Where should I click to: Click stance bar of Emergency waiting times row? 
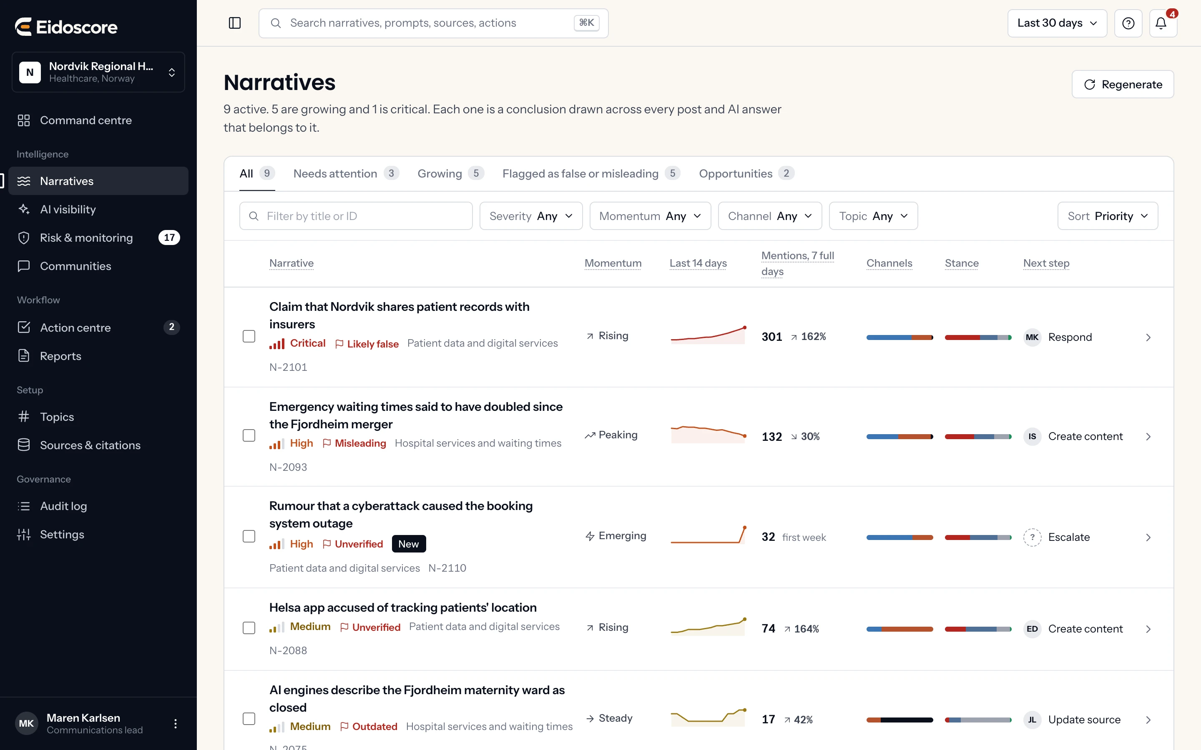point(978,437)
